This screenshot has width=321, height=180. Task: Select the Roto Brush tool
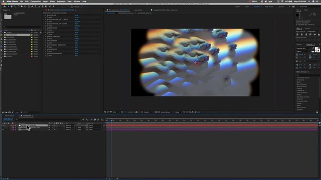pyautogui.click(x=50, y=6)
